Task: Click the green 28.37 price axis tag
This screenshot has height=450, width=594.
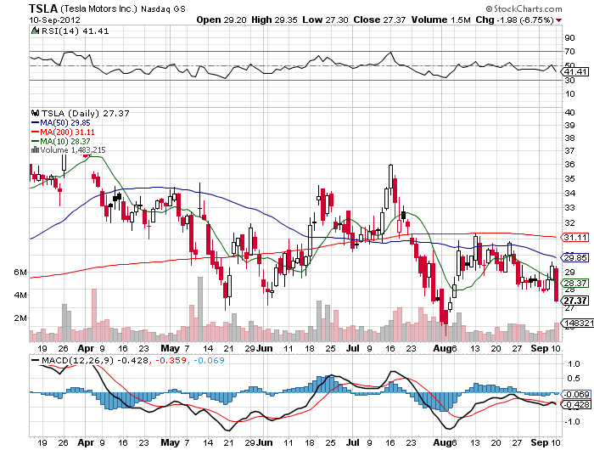Action: click(x=576, y=283)
